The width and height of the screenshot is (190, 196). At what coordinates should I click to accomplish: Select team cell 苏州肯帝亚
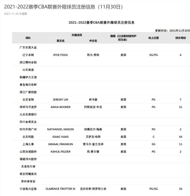coord(28,181)
